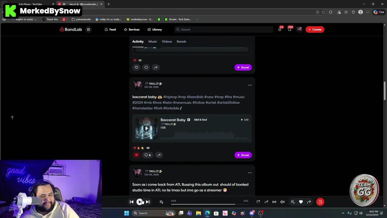Open chat messages showing 328

pyautogui.click(x=290, y=29)
